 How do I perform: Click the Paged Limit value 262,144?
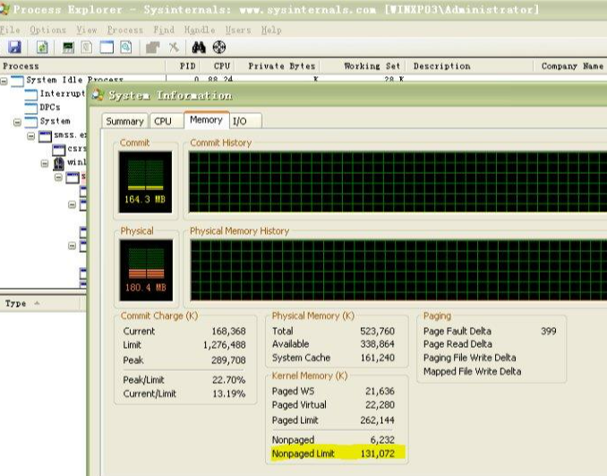pyautogui.click(x=377, y=420)
